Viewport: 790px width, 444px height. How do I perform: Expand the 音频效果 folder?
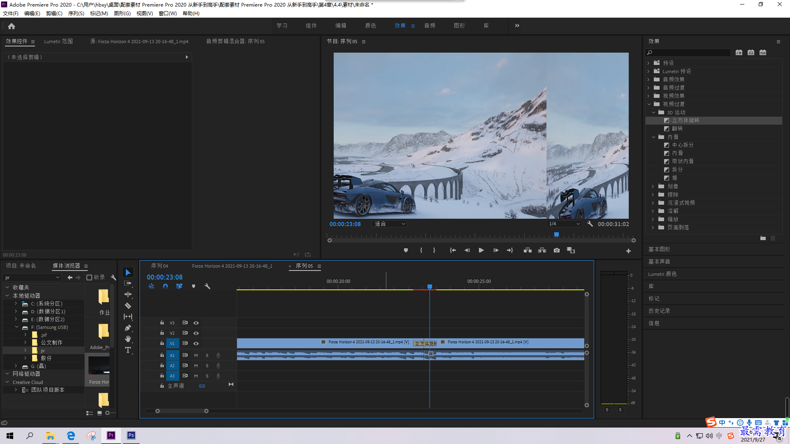point(648,79)
